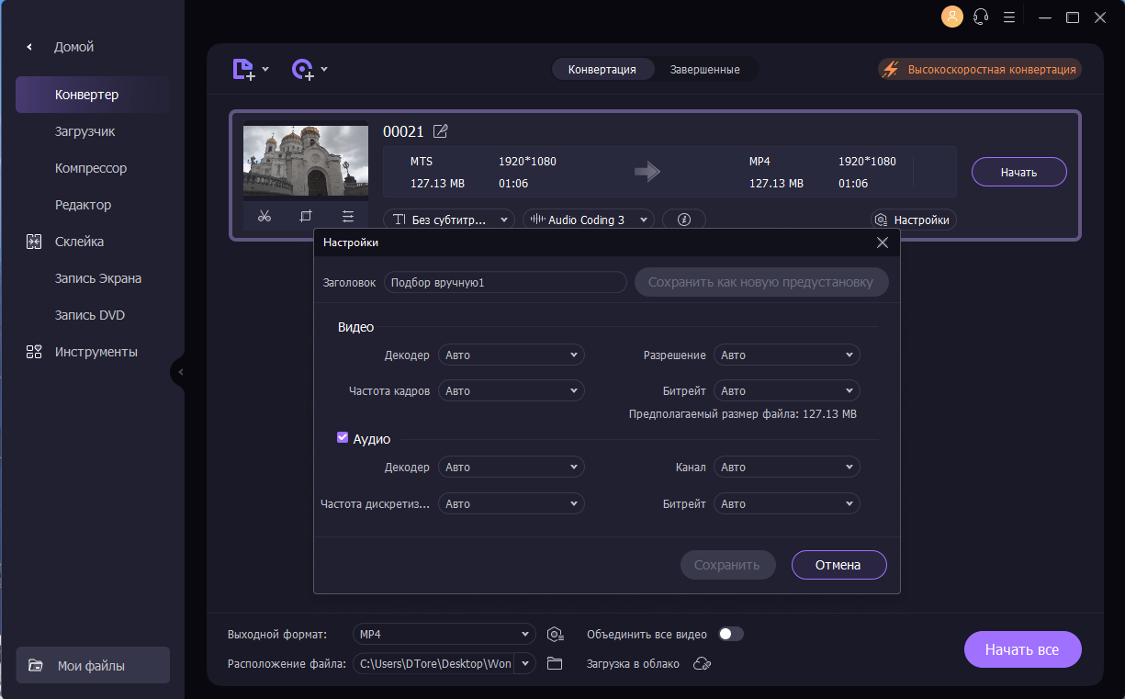Open effects adjustment sliders icon under thumbnail

point(348,217)
